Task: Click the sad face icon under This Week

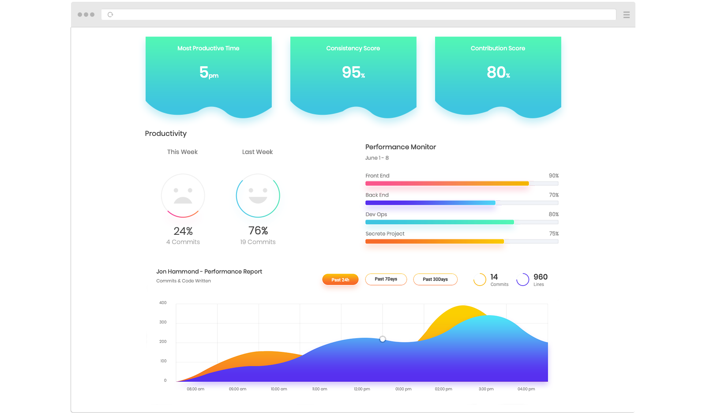Action: 183,195
